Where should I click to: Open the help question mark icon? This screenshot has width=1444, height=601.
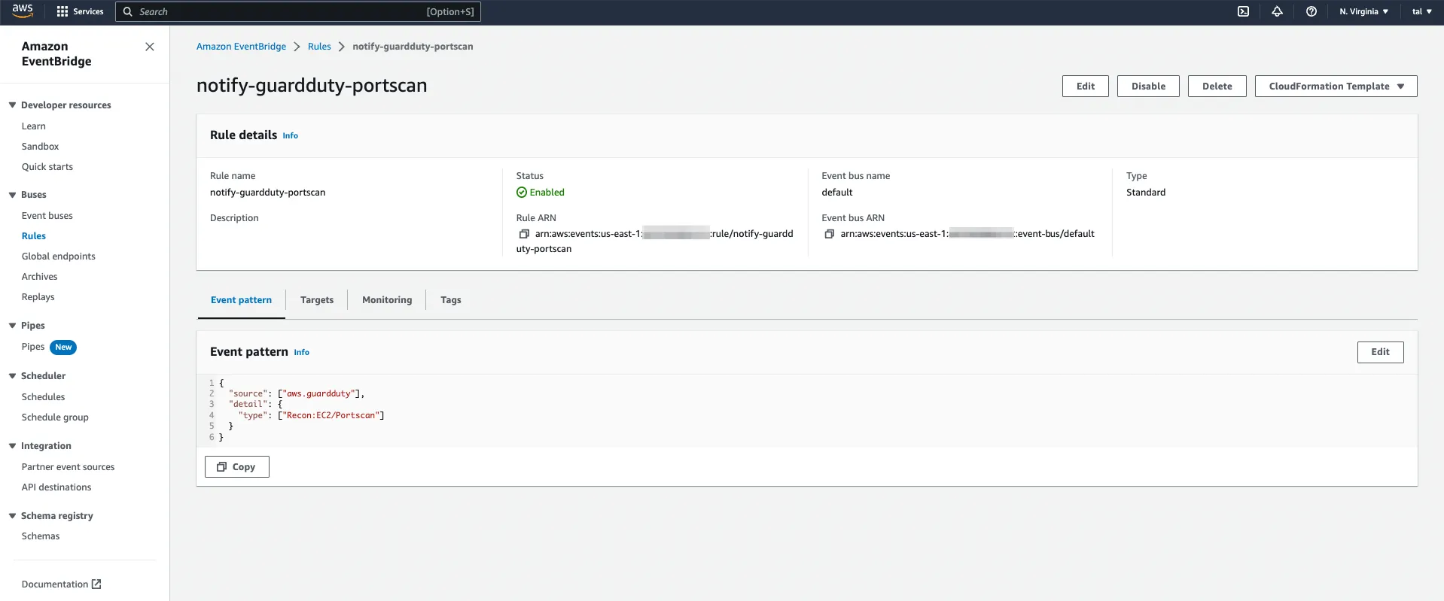pos(1311,11)
